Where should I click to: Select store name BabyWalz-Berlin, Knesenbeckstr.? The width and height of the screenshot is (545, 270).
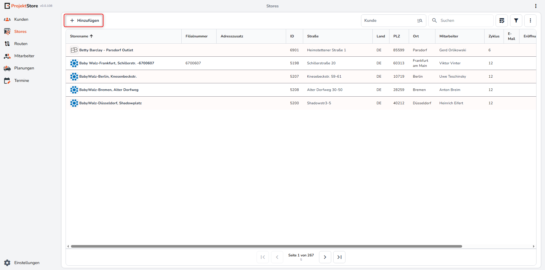tap(108, 76)
